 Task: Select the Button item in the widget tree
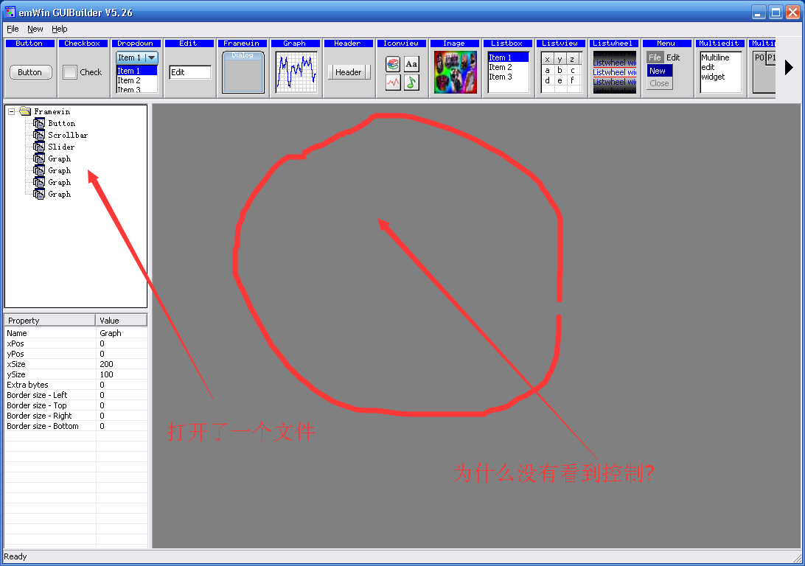click(62, 123)
